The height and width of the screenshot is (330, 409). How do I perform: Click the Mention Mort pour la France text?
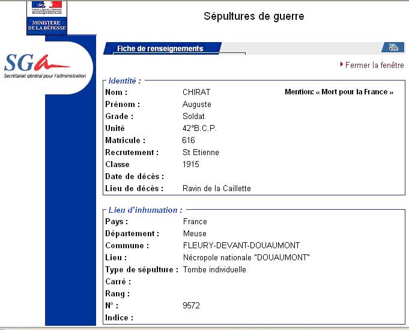click(x=339, y=92)
